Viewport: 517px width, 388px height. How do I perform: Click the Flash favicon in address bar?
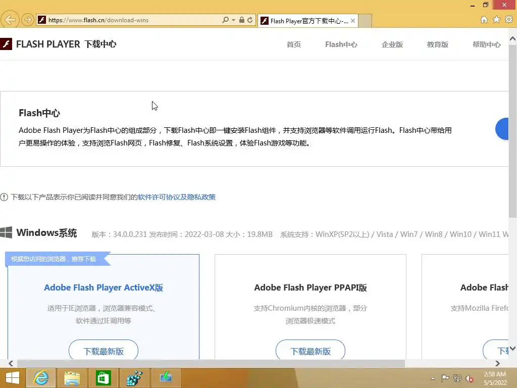pos(41,20)
